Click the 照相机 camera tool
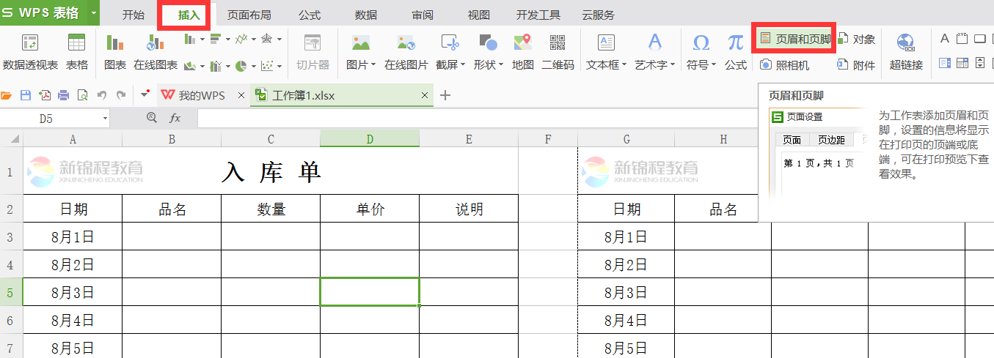Viewport: 994px width, 358px height. [x=785, y=65]
